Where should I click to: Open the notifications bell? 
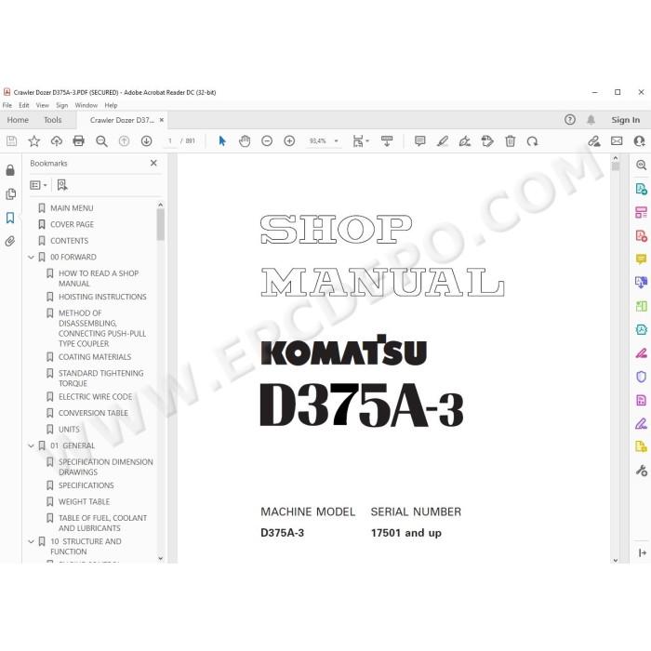coord(591,120)
